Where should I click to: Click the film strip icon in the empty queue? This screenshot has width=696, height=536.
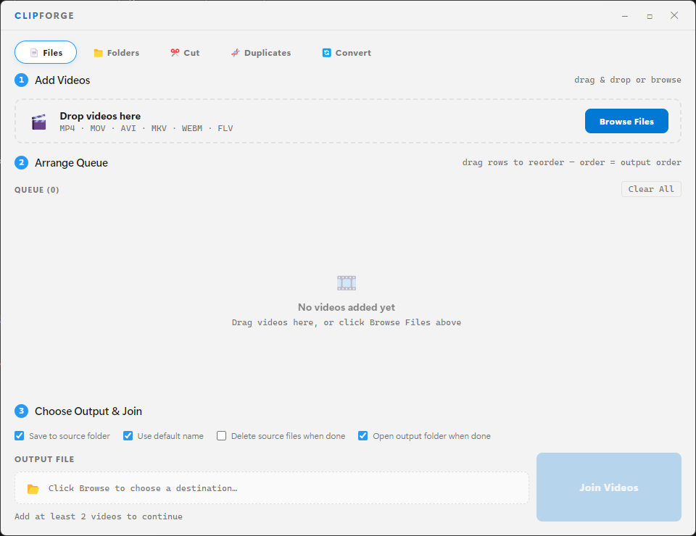347,283
